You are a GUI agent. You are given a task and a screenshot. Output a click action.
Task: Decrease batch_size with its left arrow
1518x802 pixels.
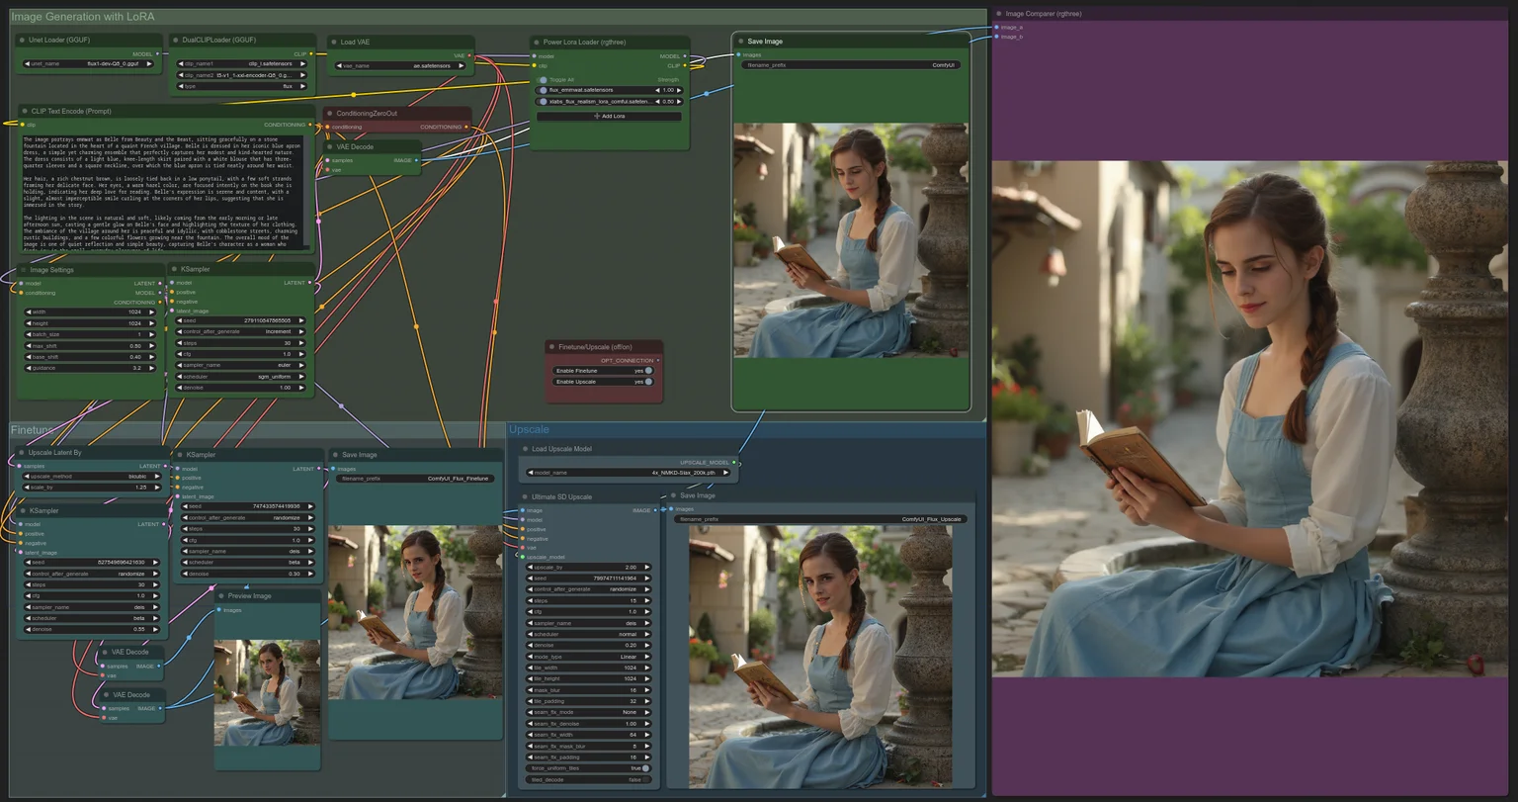pos(29,334)
